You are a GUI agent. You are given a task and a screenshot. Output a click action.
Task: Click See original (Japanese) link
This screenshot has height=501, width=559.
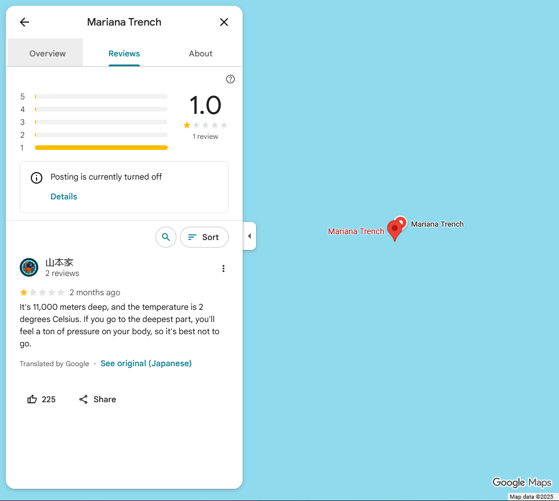tap(146, 363)
